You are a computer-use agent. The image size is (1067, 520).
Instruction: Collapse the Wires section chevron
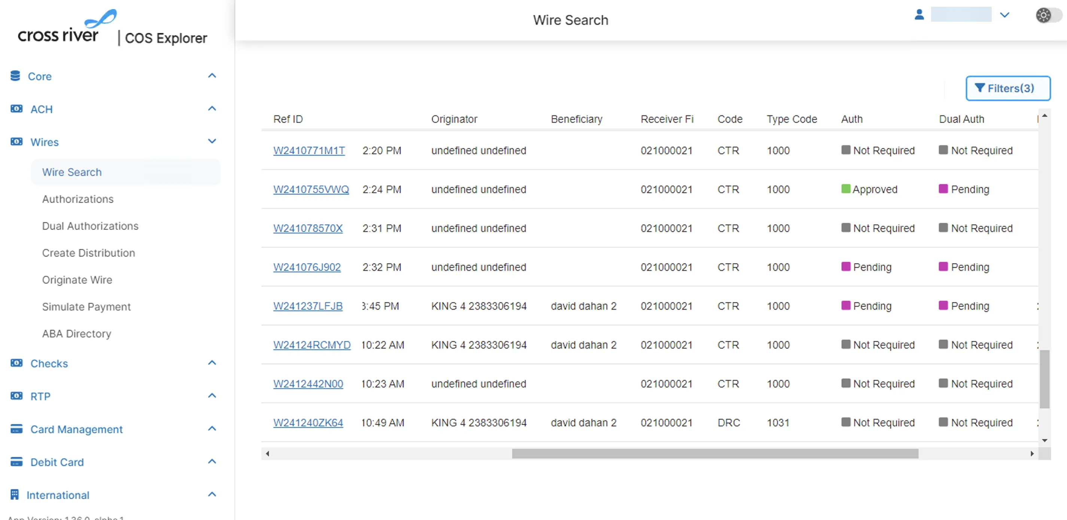click(x=212, y=141)
